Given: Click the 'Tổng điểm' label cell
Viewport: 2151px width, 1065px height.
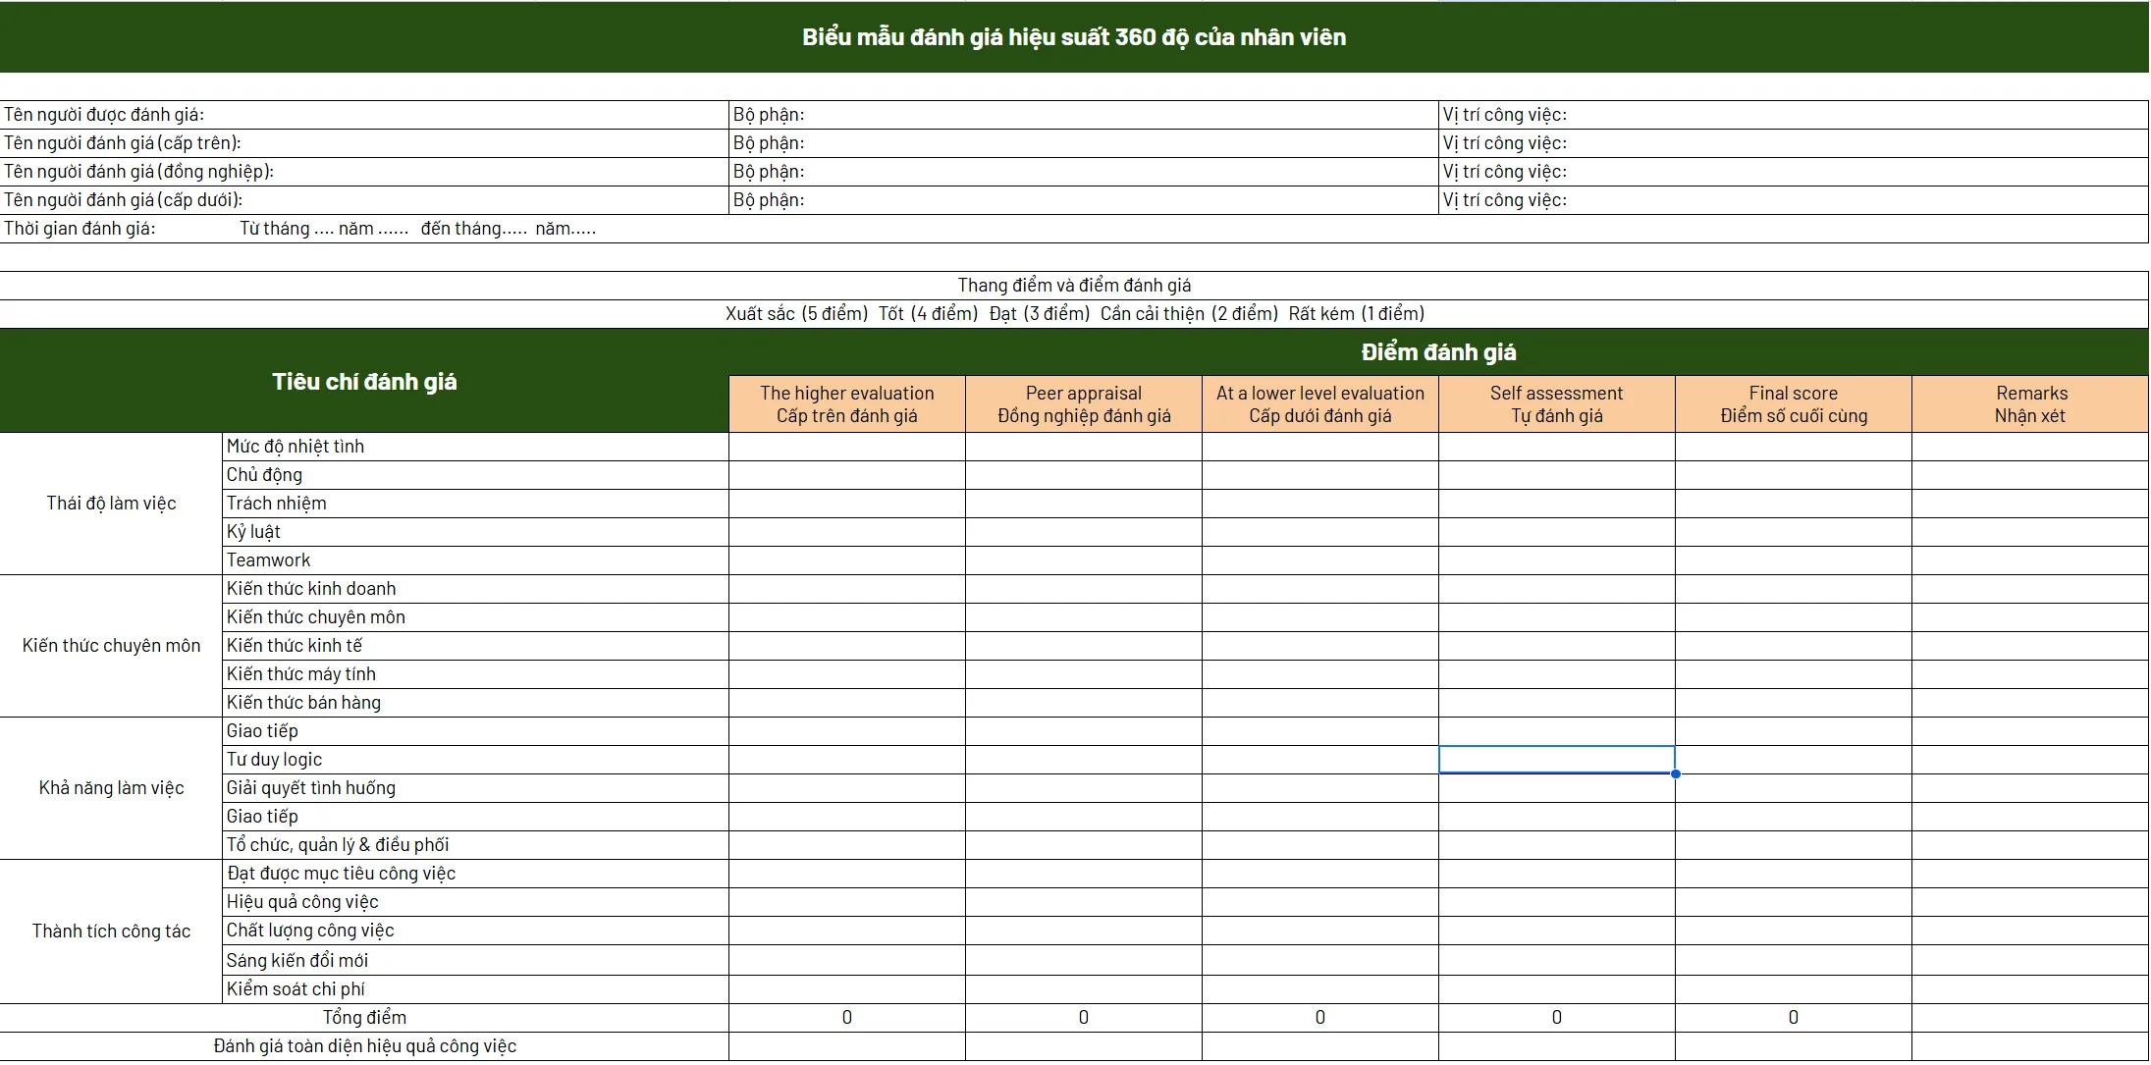Looking at the screenshot, I should click(364, 1018).
